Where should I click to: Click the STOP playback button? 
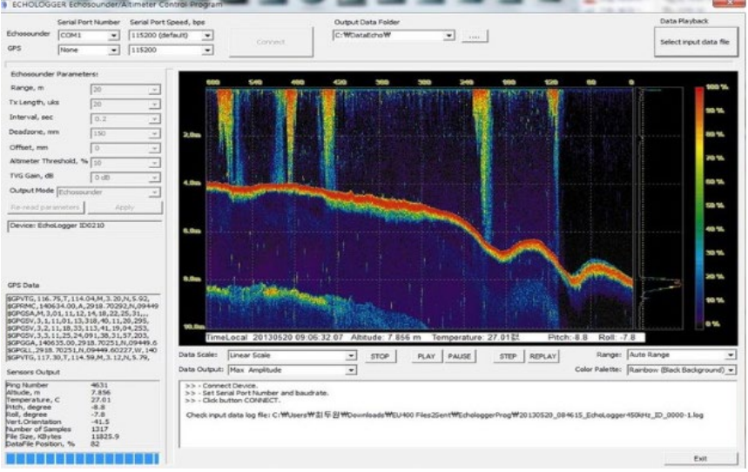381,356
